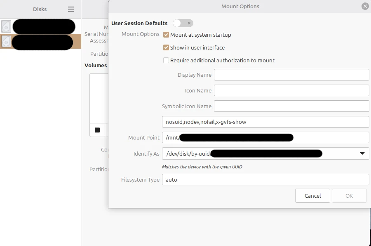
Task: Toggle the User Session Defaults switch
Action: click(x=183, y=23)
